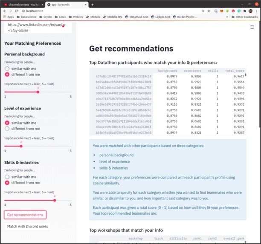The image size is (261, 244).
Task: Click the difficulty column header
Action: pos(178,238)
